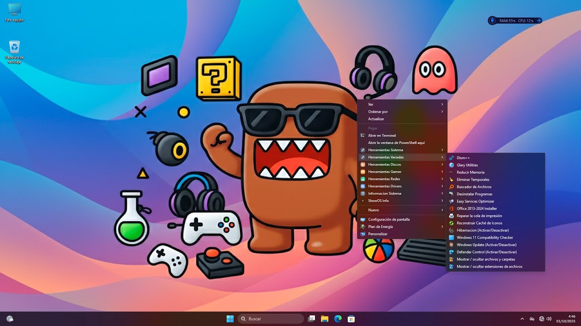This screenshot has width=581, height=326.
Task: Expand the Ver submenu
Action: (402, 104)
